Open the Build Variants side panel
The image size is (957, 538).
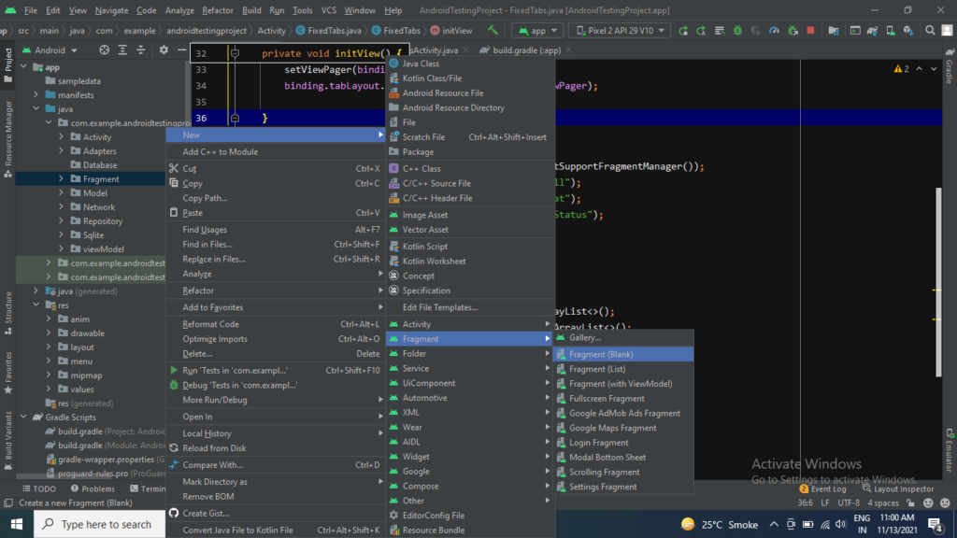(7, 440)
